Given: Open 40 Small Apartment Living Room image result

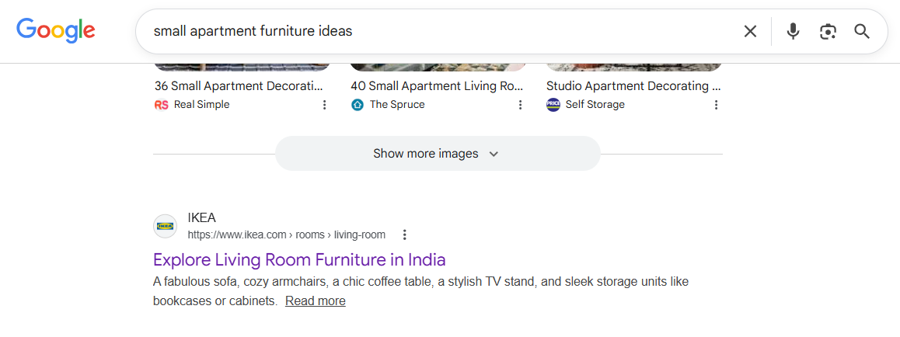Looking at the screenshot, I should coord(437,86).
